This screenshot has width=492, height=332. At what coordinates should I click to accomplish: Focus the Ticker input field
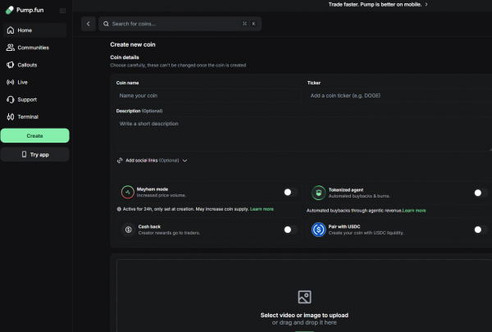click(x=399, y=95)
